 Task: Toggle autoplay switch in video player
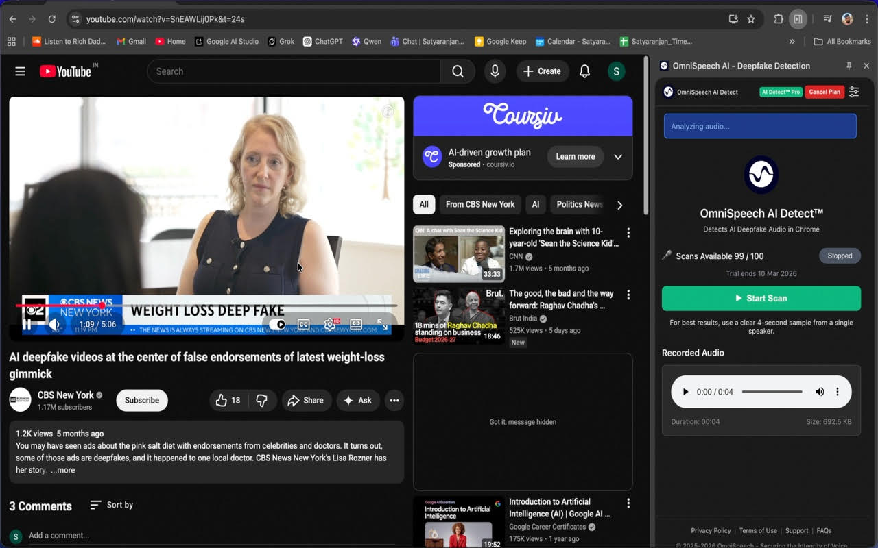click(277, 324)
